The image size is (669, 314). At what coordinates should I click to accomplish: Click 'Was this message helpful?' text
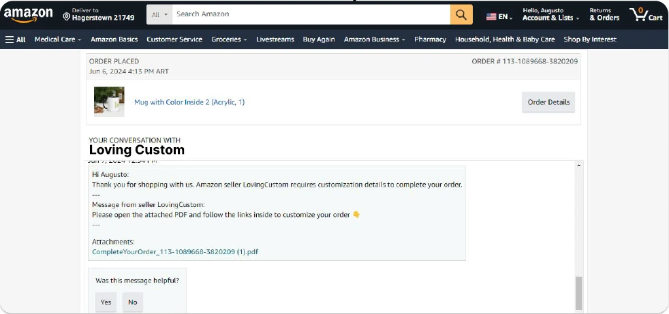click(x=137, y=281)
